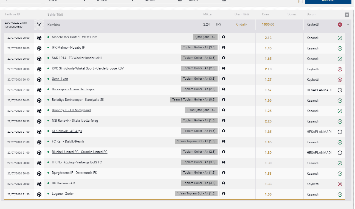Click the Oran Türü column header
This screenshot has height=209, width=355.
[242, 14]
